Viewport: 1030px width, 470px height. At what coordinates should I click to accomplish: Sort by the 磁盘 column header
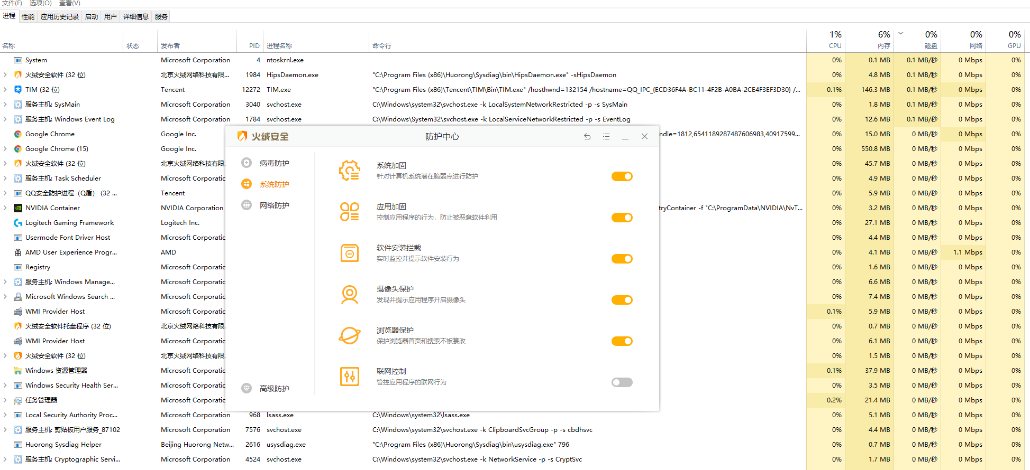point(918,41)
